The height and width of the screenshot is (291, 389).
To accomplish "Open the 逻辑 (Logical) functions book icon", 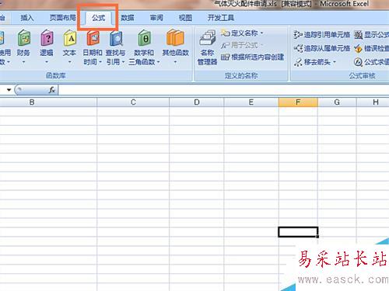I will [x=47, y=39].
